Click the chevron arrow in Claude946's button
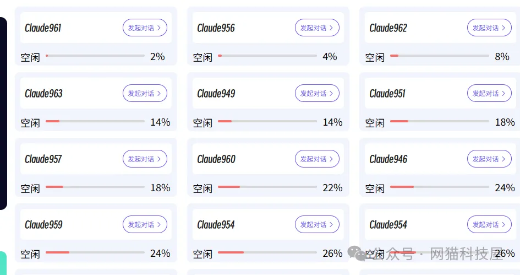This screenshot has width=520, height=275. point(503,159)
